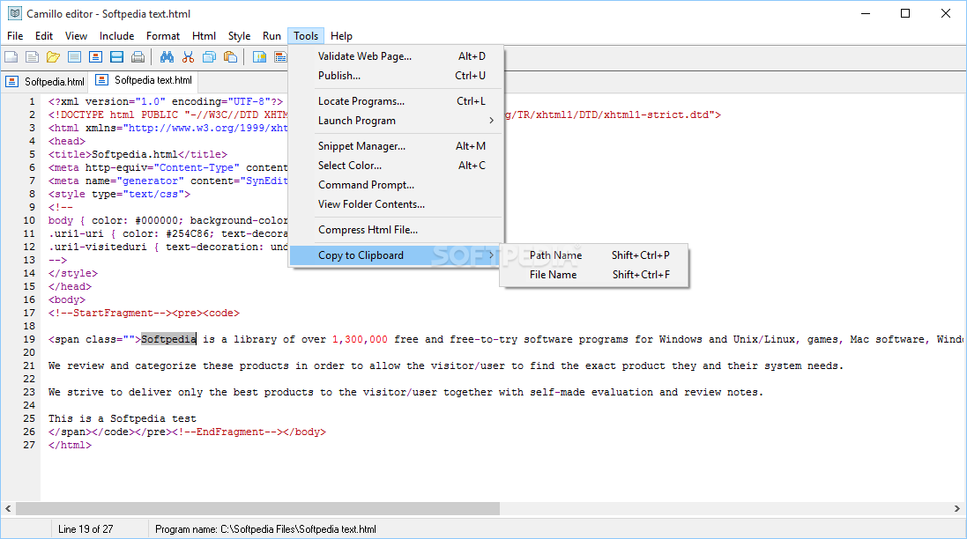
Task: Open the Format menu
Action: pyautogui.click(x=163, y=36)
